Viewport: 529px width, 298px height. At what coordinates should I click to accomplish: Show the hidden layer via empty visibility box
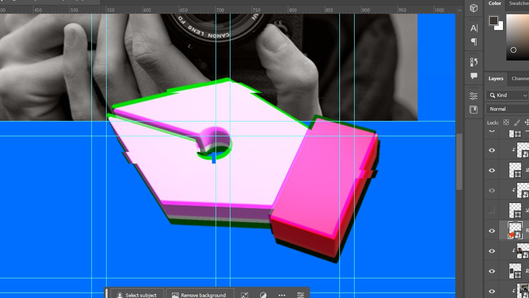tap(492, 210)
